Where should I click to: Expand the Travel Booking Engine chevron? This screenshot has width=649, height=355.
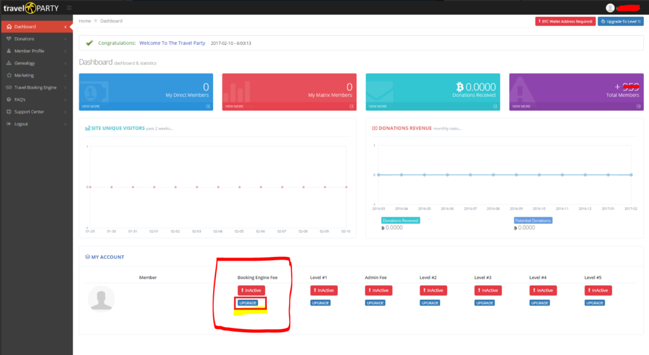click(65, 87)
